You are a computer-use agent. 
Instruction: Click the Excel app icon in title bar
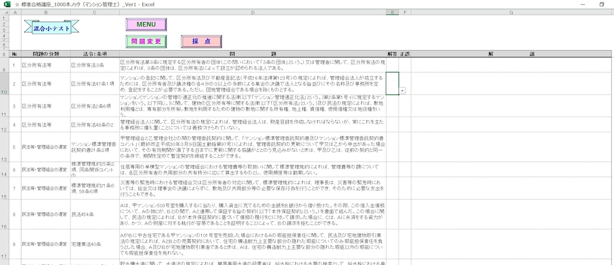coord(7,4)
